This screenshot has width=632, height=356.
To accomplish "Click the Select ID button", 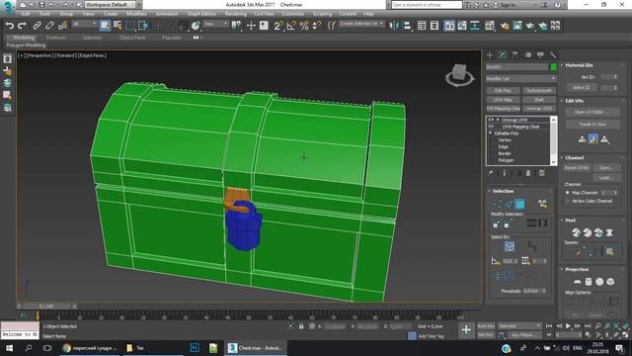I will 582,87.
